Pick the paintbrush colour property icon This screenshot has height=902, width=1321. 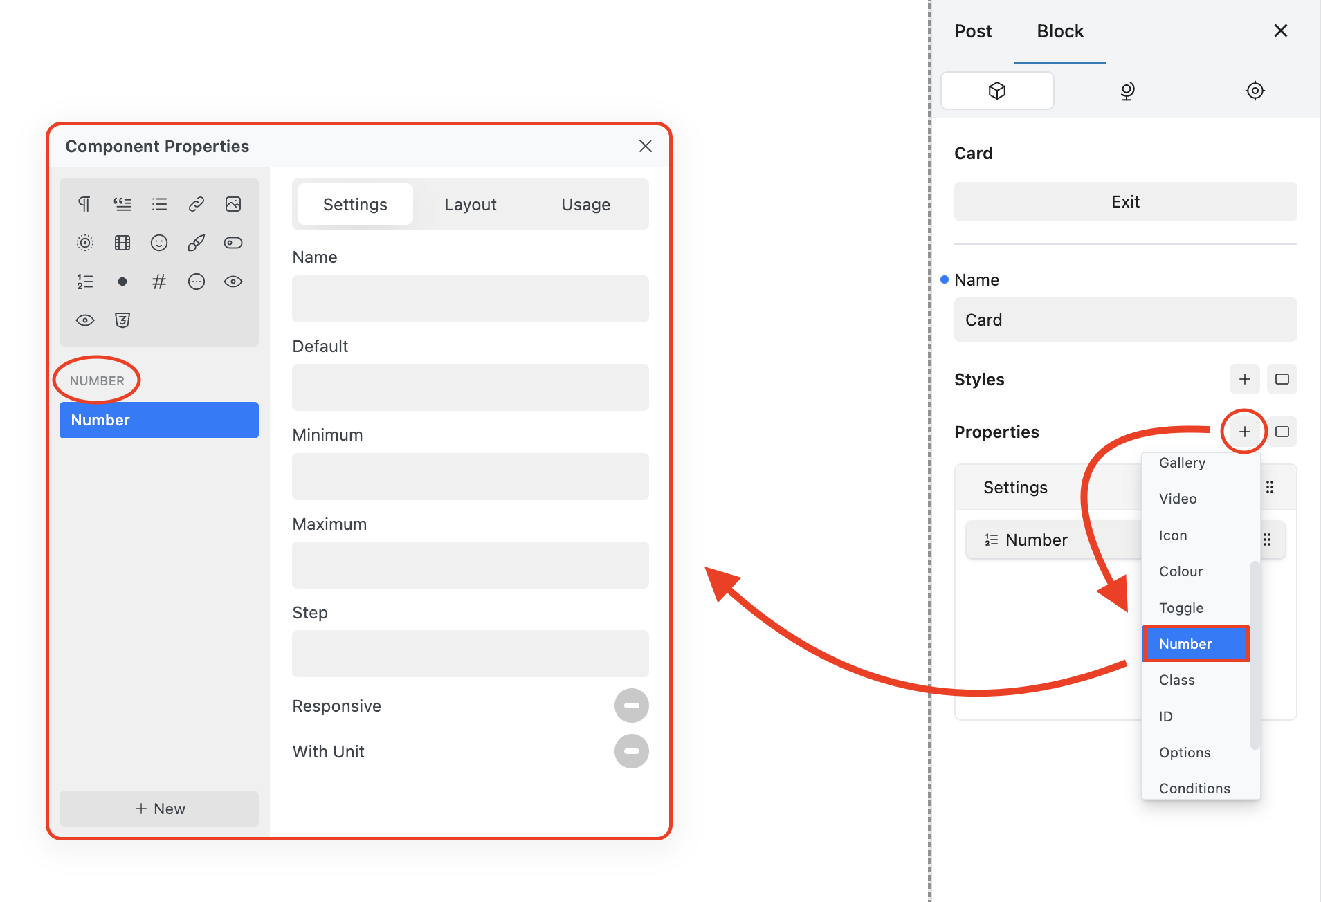pyautogui.click(x=197, y=243)
